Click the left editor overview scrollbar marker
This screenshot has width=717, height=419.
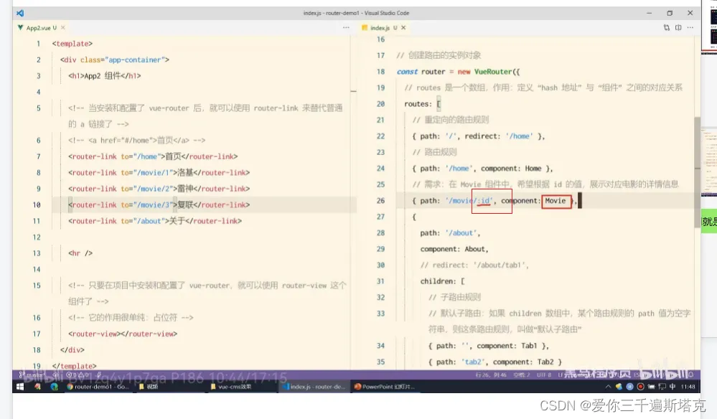click(x=353, y=91)
